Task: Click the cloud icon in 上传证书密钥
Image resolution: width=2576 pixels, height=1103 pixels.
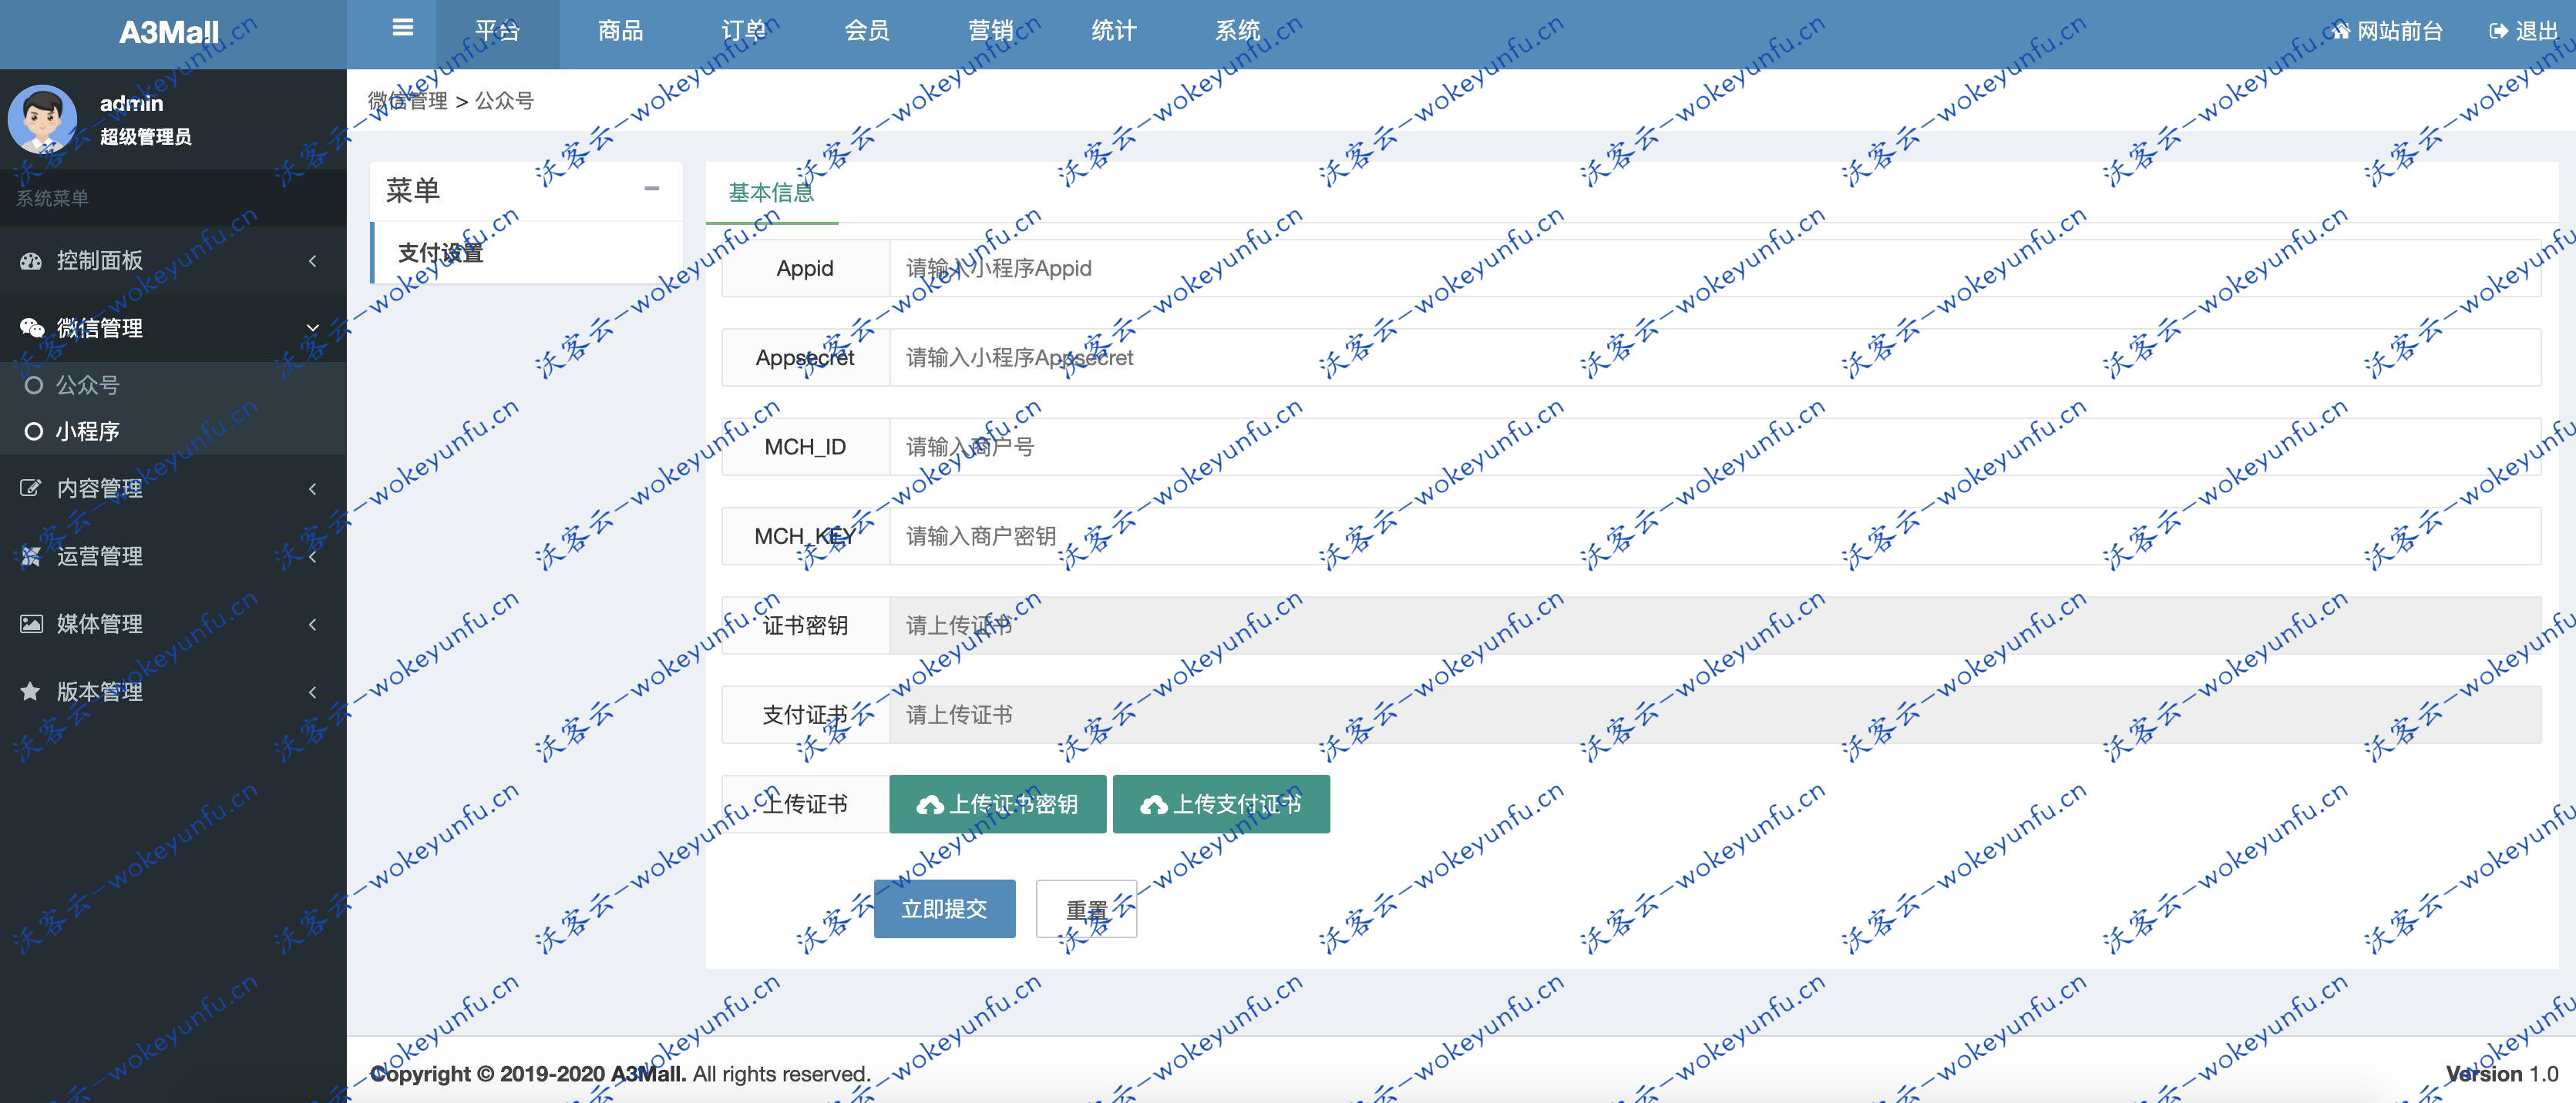Action: [x=930, y=804]
